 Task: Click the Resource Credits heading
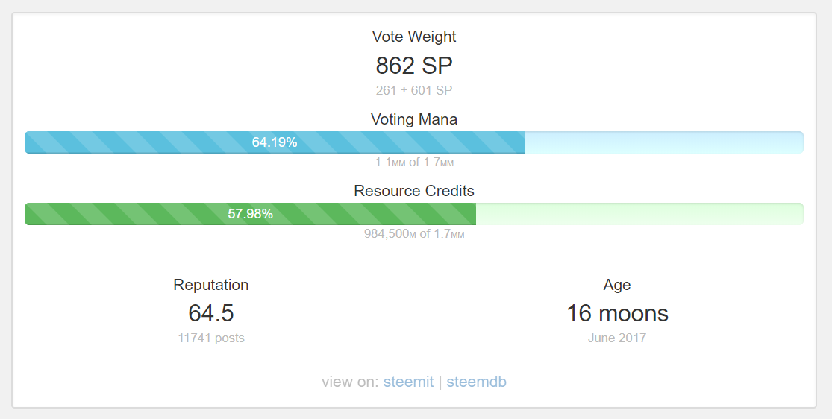pyautogui.click(x=414, y=191)
